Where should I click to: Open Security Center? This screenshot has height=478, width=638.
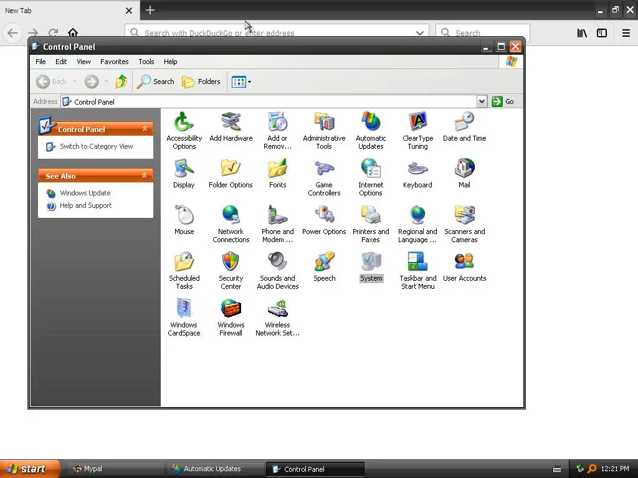[x=231, y=271]
